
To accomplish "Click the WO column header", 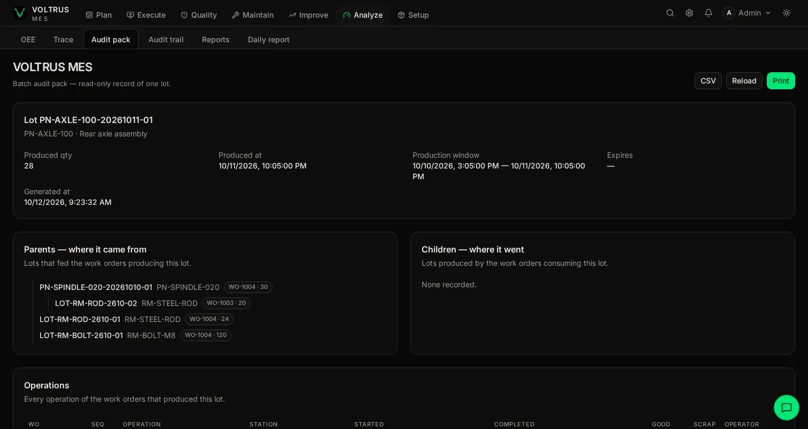I will 34,424.
